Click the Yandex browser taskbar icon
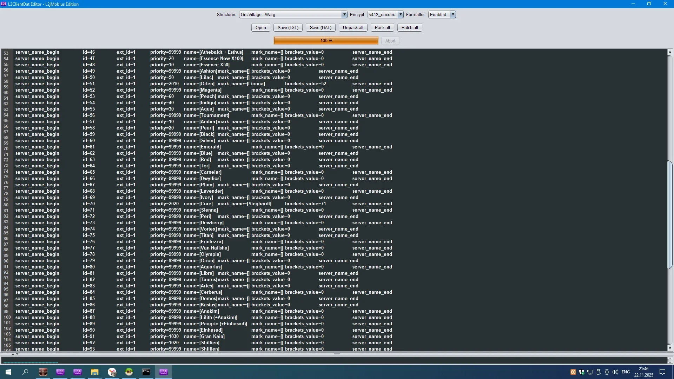Viewport: 674px width, 379px height. pos(112,372)
